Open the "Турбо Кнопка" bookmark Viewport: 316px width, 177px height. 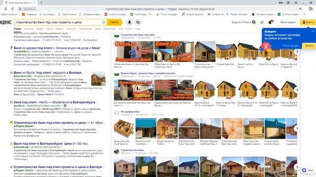click(x=68, y=14)
